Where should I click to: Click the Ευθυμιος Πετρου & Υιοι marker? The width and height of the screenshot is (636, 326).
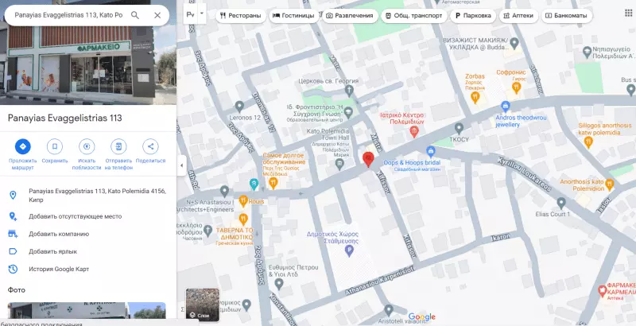[278, 283]
